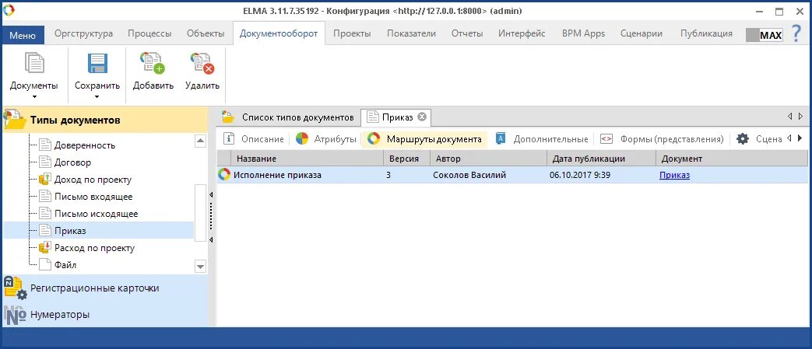Click the Доверенность document icon
The image size is (812, 349).
[46, 145]
